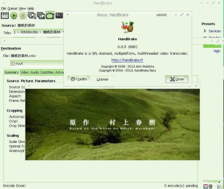
Task: Open the View menu
Action: (22, 9)
